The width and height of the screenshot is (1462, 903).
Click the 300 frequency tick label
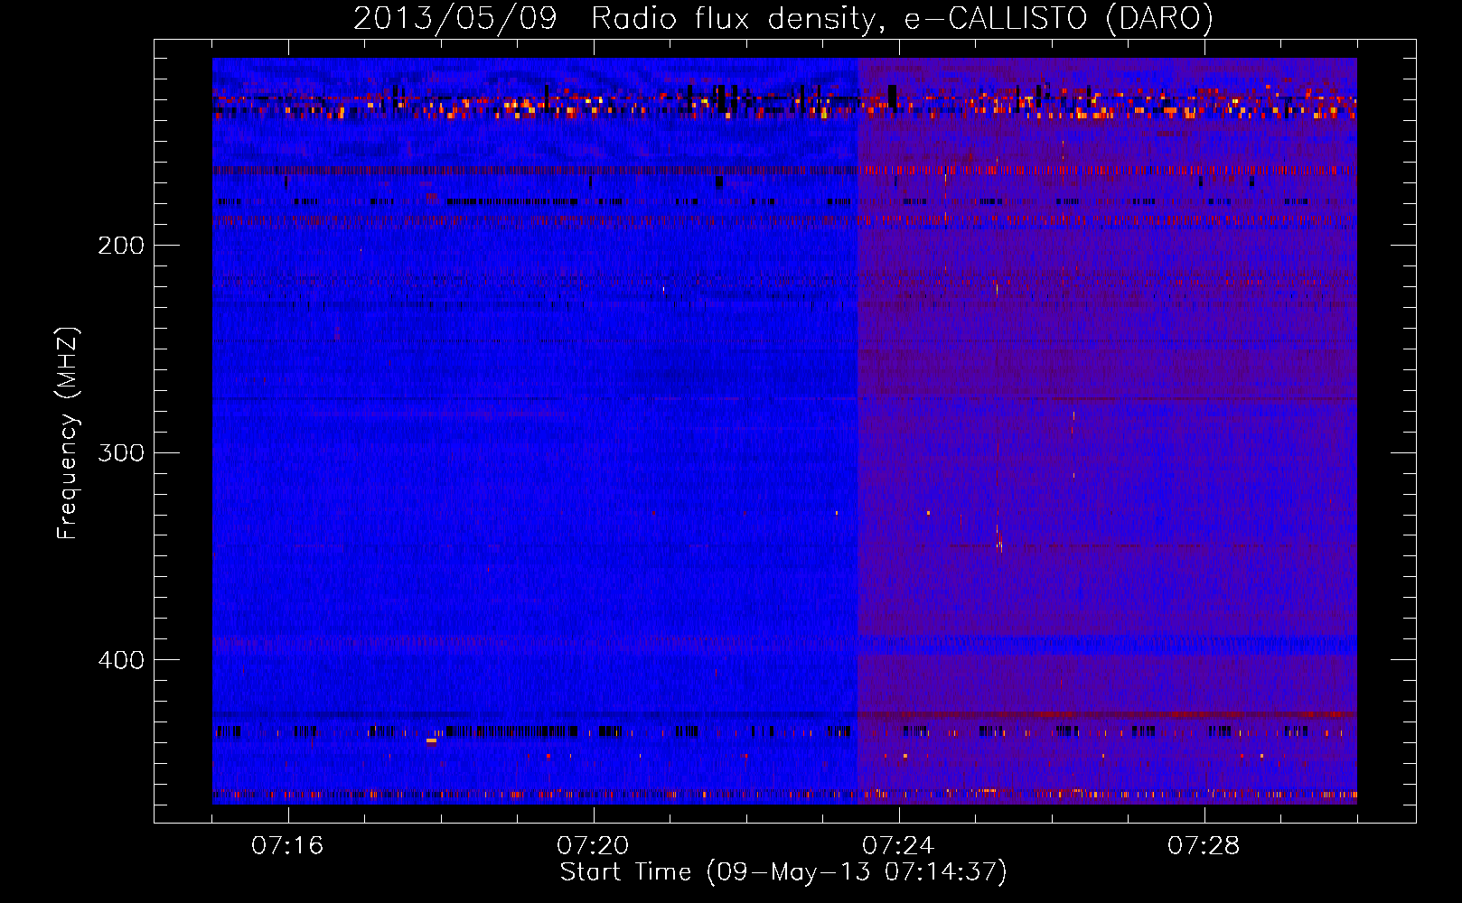(x=121, y=452)
